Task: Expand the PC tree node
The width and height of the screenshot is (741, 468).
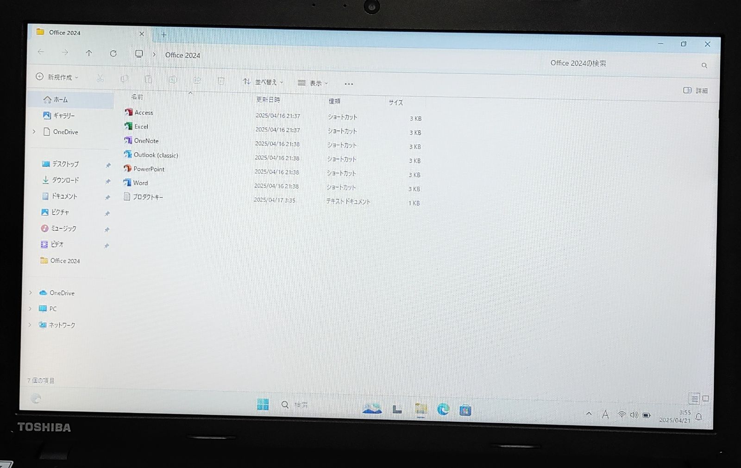Action: 30,309
